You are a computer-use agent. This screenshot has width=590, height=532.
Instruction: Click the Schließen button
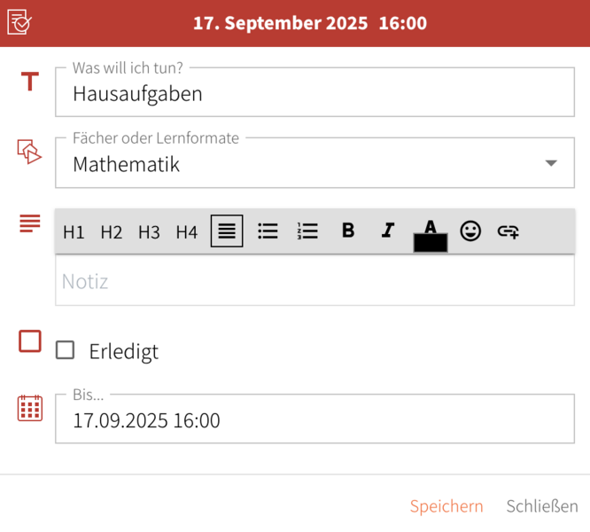pos(542,506)
